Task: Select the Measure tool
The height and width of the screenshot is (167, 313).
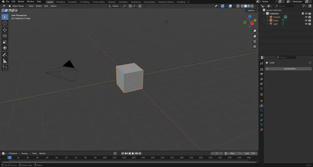Action: [x=5, y=61]
